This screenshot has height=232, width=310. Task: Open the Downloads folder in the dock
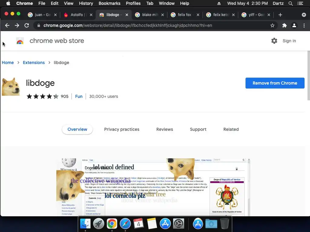(211, 224)
